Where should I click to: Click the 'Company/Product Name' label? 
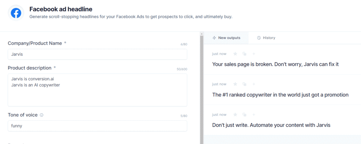[35, 43]
